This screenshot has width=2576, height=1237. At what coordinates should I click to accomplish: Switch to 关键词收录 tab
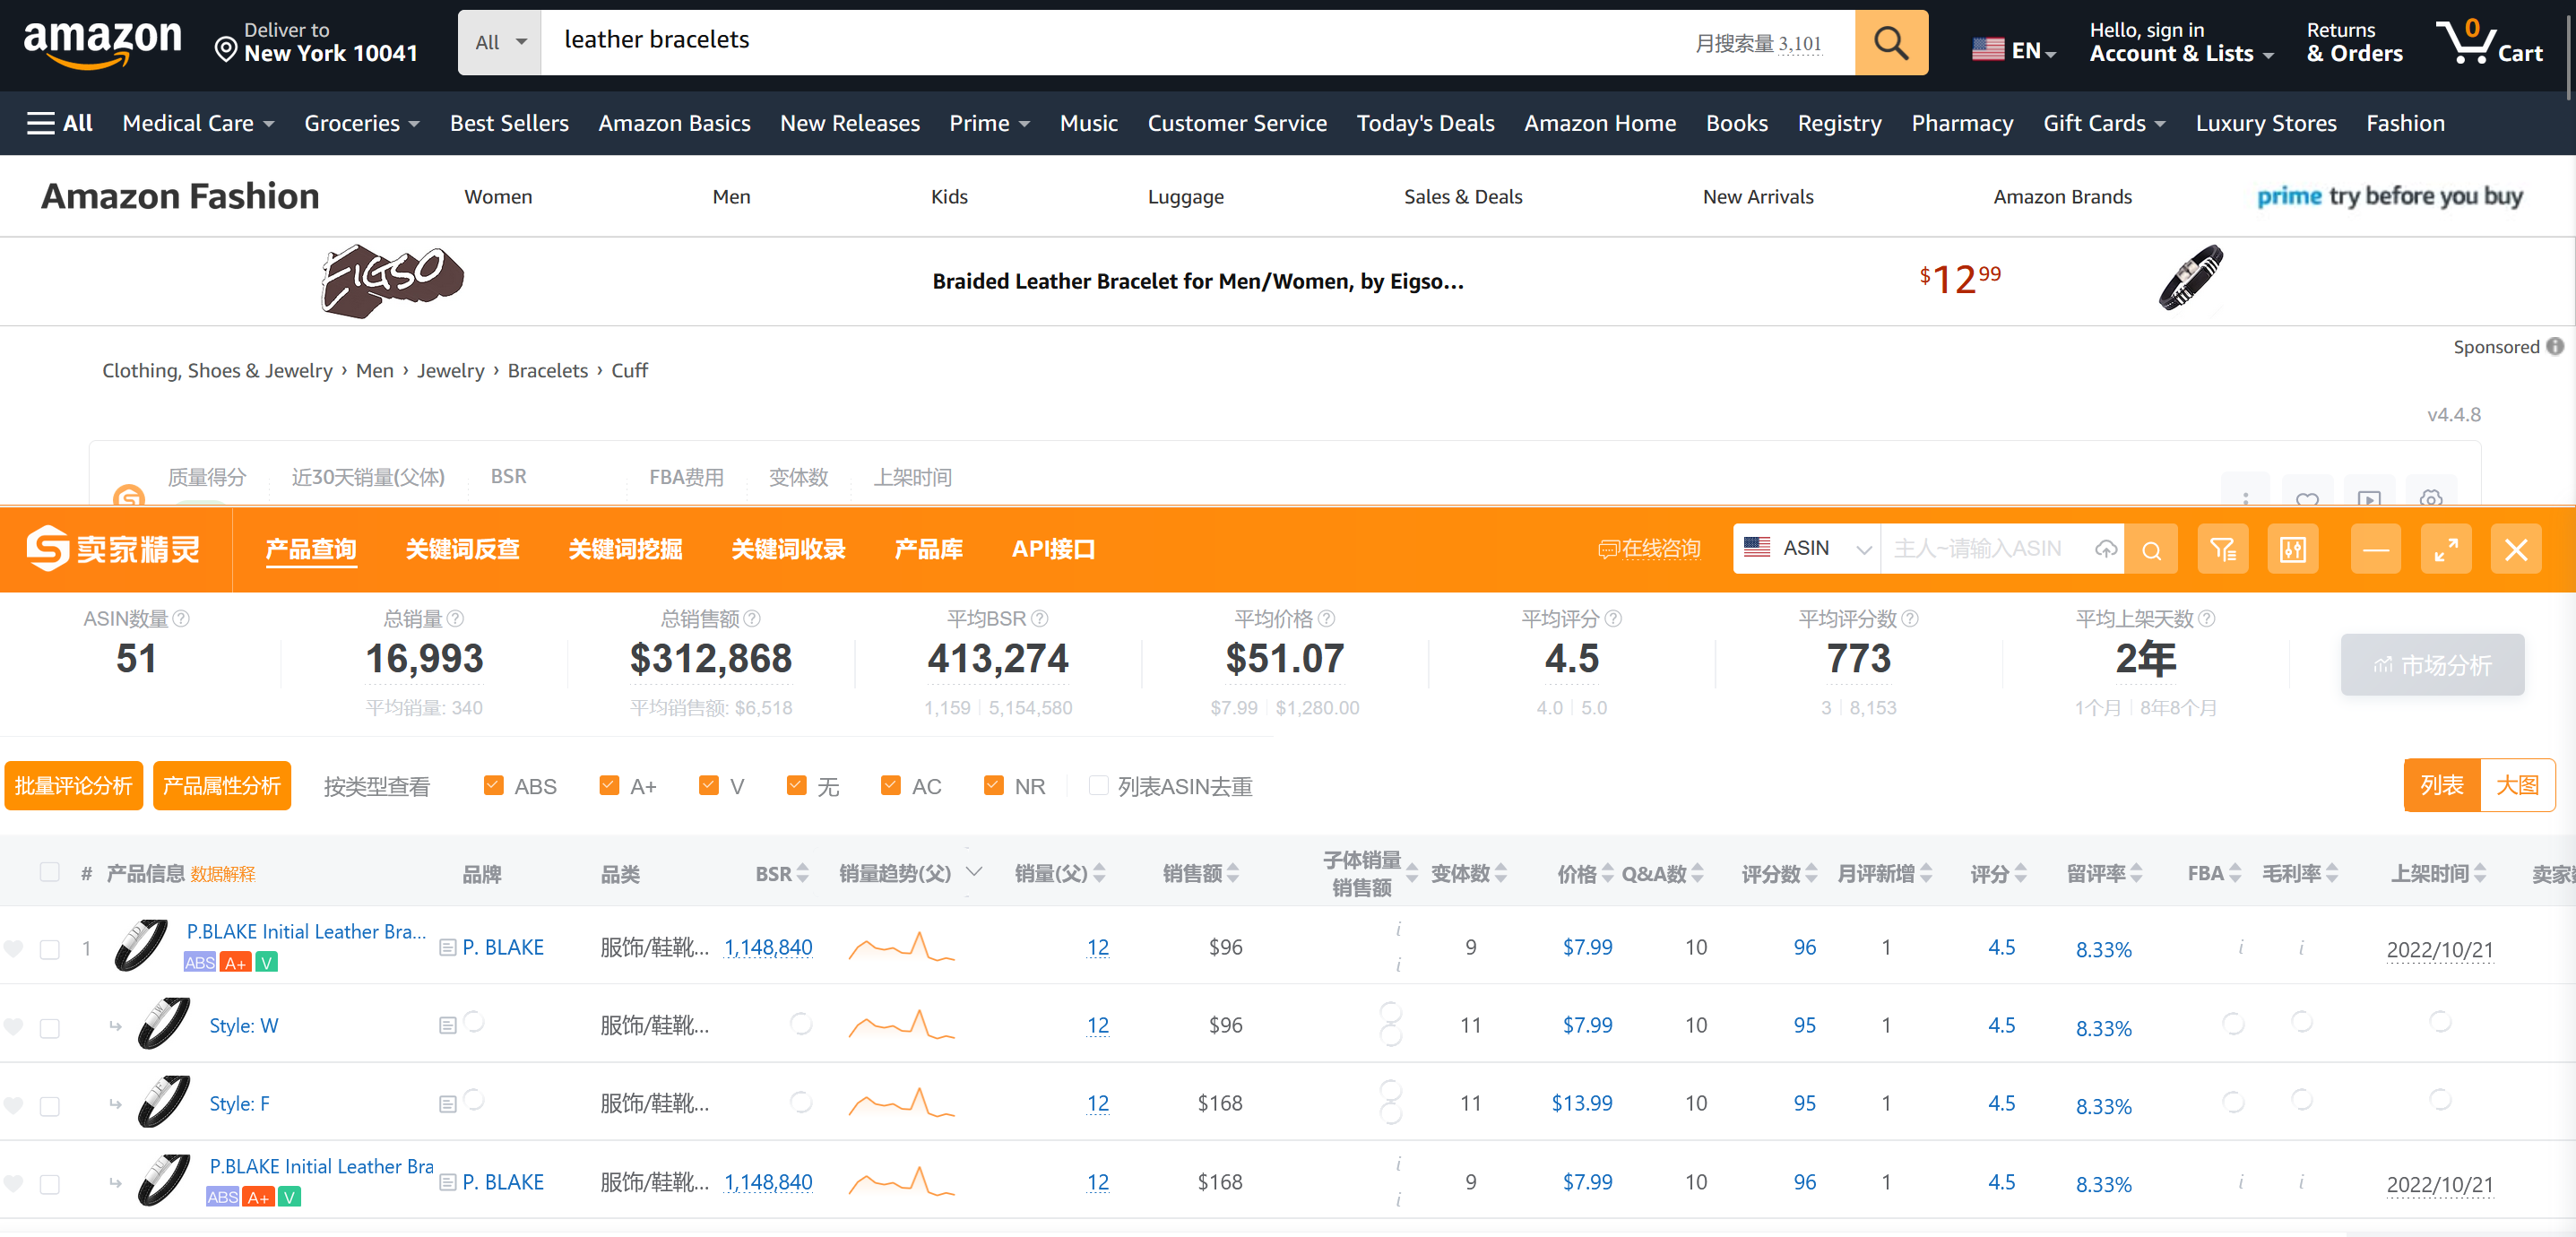click(x=789, y=549)
